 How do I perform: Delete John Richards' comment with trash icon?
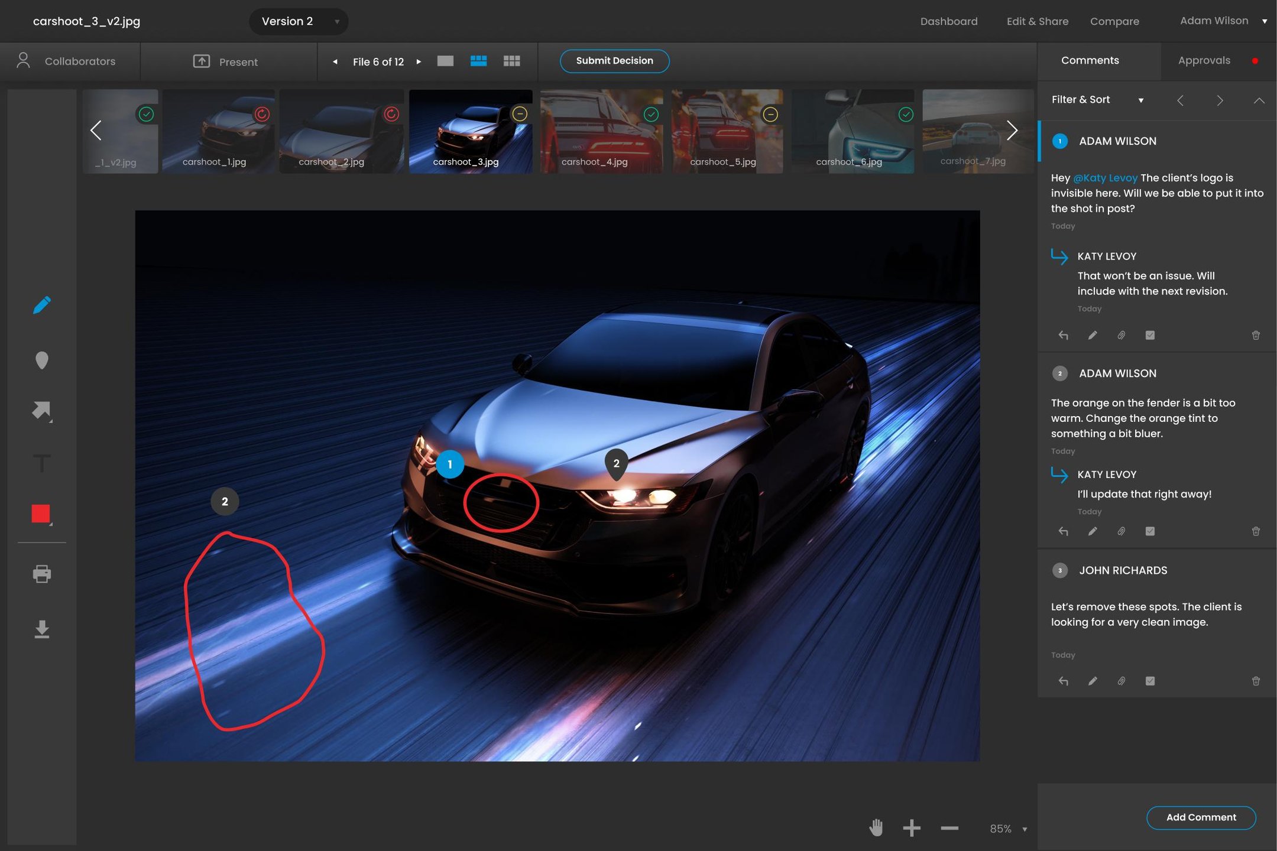pos(1256,681)
